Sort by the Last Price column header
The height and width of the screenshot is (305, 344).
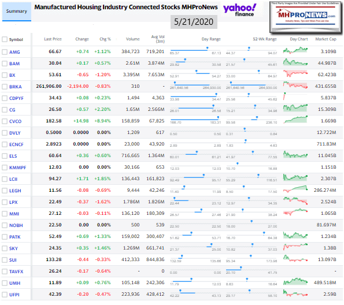[53, 39]
